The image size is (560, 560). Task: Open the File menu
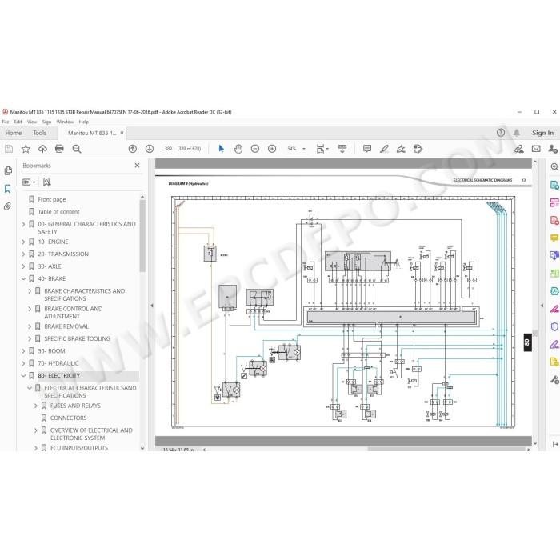6,122
